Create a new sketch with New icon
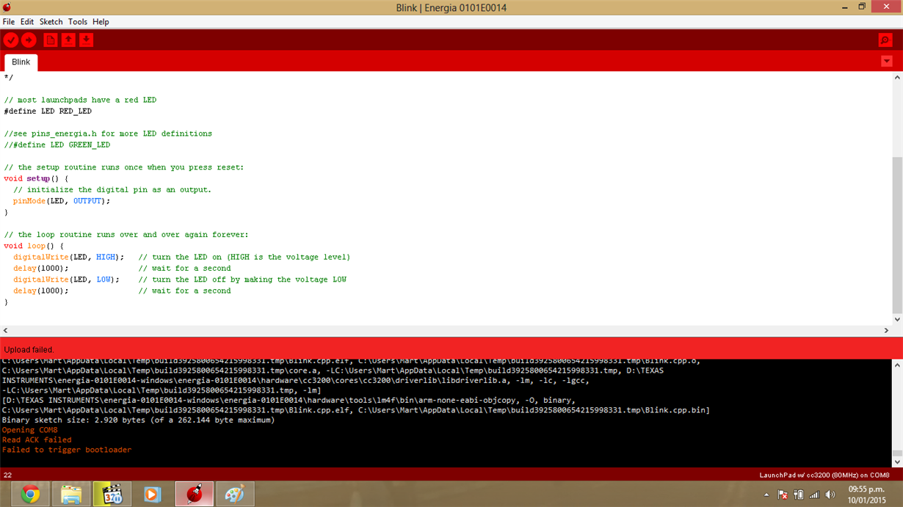The image size is (903, 507). 51,40
